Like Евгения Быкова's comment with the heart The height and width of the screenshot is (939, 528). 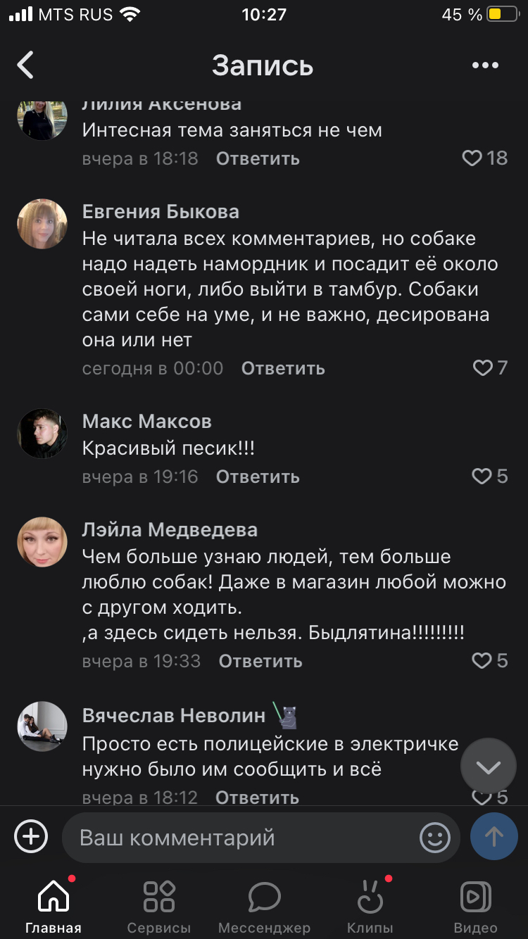(482, 367)
